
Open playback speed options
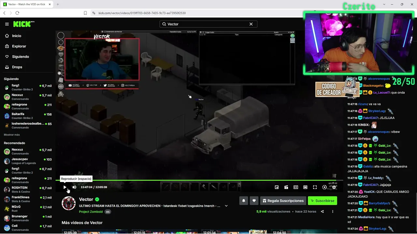[324, 187]
